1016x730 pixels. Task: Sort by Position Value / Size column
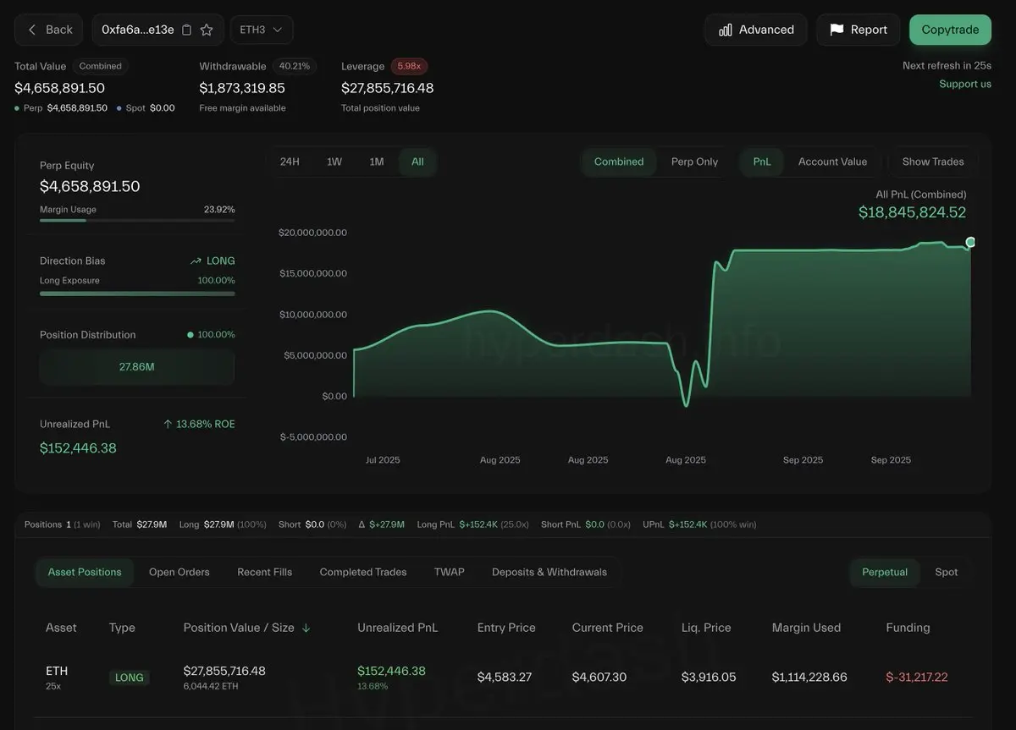pyautogui.click(x=247, y=628)
